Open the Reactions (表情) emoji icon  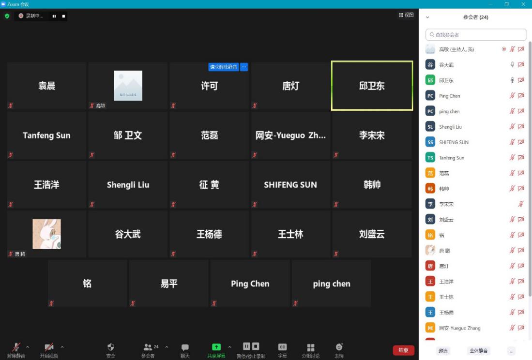tap(339, 347)
